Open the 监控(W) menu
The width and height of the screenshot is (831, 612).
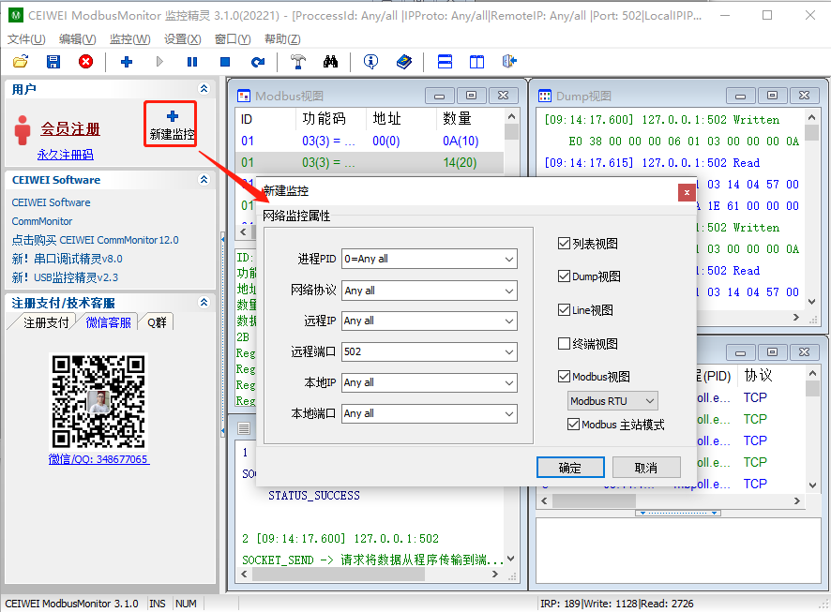tap(129, 39)
